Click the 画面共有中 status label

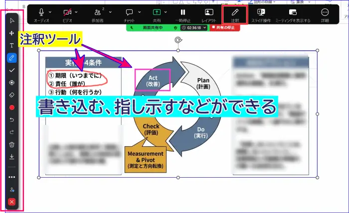tap(153, 28)
